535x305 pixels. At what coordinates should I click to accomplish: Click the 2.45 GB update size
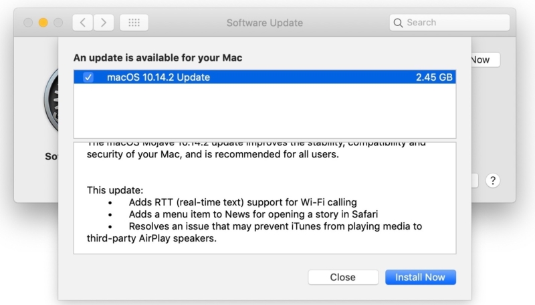click(435, 77)
